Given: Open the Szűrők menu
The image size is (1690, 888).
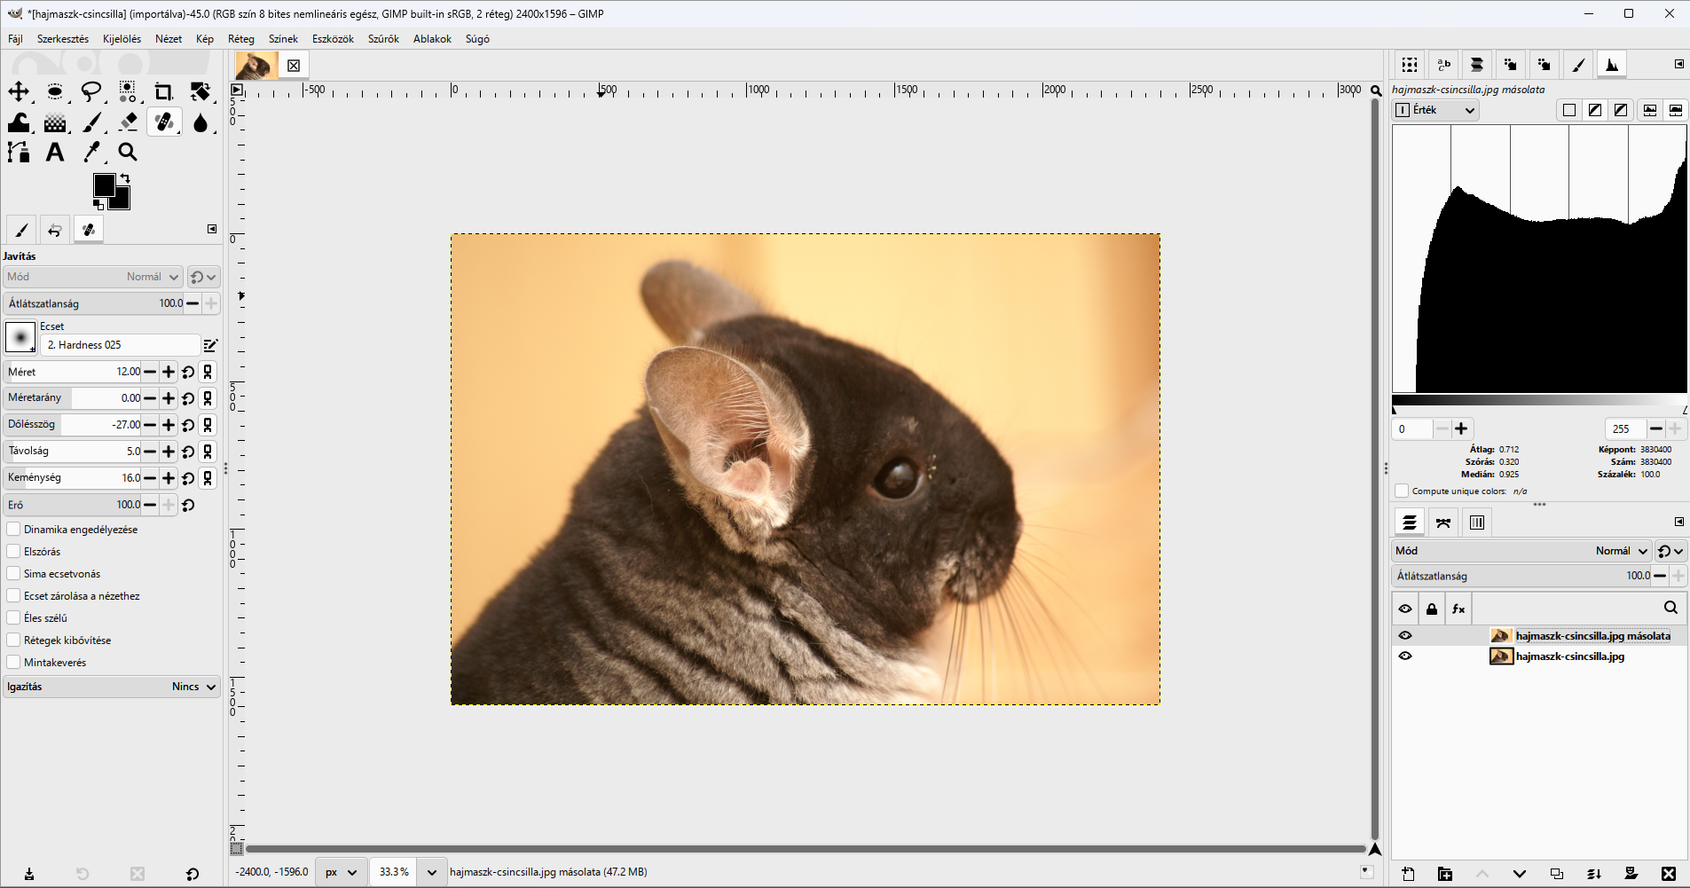Looking at the screenshot, I should click(x=383, y=39).
